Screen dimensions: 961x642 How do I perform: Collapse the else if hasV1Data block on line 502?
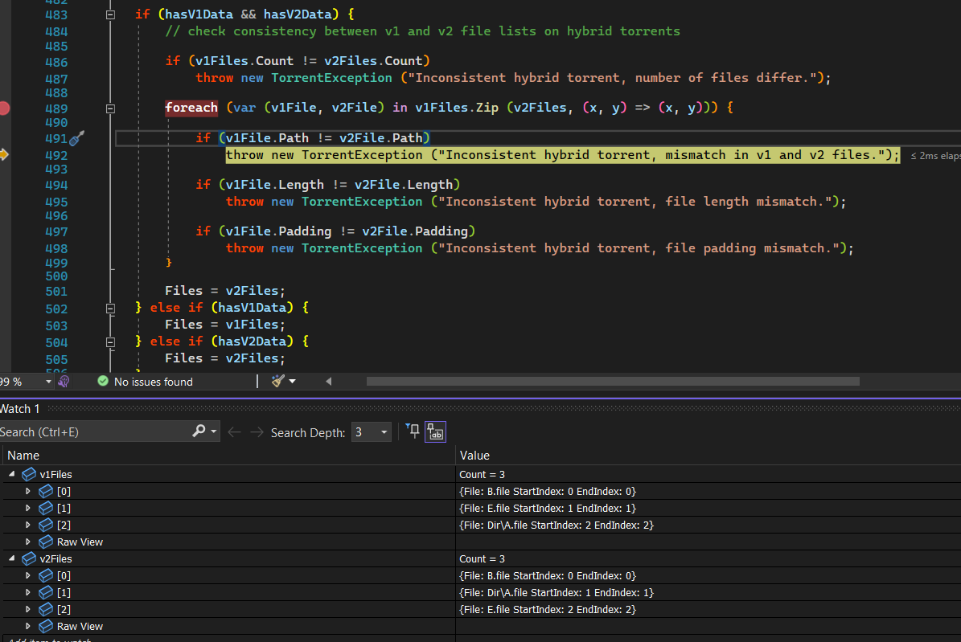tap(110, 309)
